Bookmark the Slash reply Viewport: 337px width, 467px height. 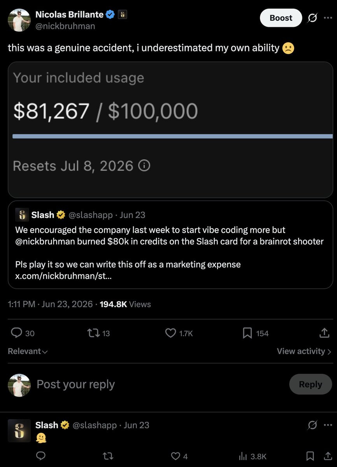(x=310, y=456)
